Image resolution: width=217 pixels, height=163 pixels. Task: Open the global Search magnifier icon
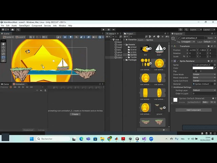click(186, 30)
